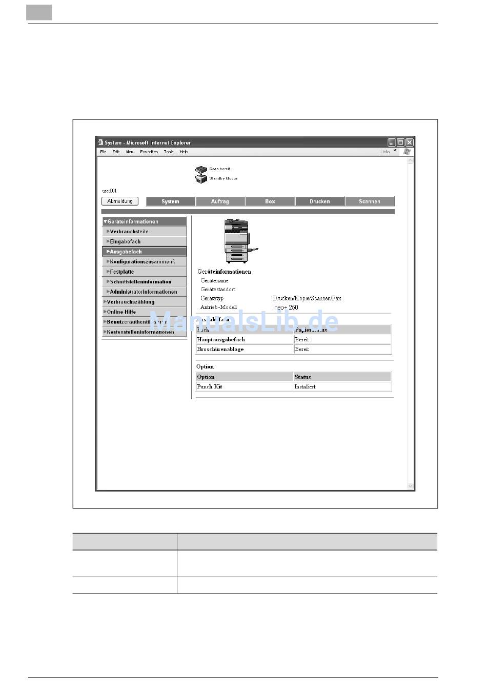Click the Gerätename label
The image size is (487, 697).
[x=215, y=281]
